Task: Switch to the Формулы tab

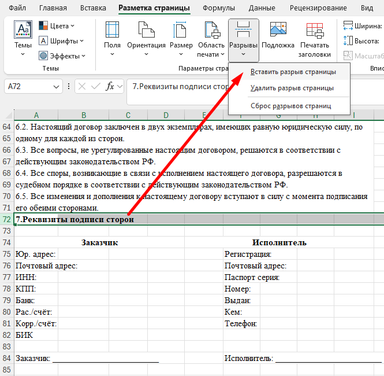Action: point(218,8)
